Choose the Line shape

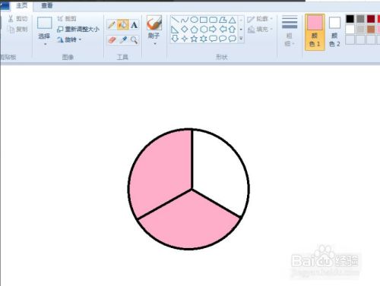coord(175,20)
